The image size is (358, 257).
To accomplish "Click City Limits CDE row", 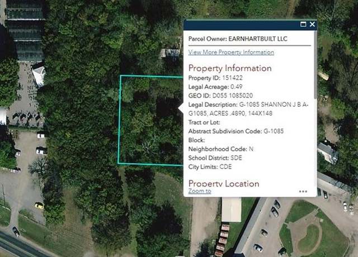I will (x=210, y=167).
